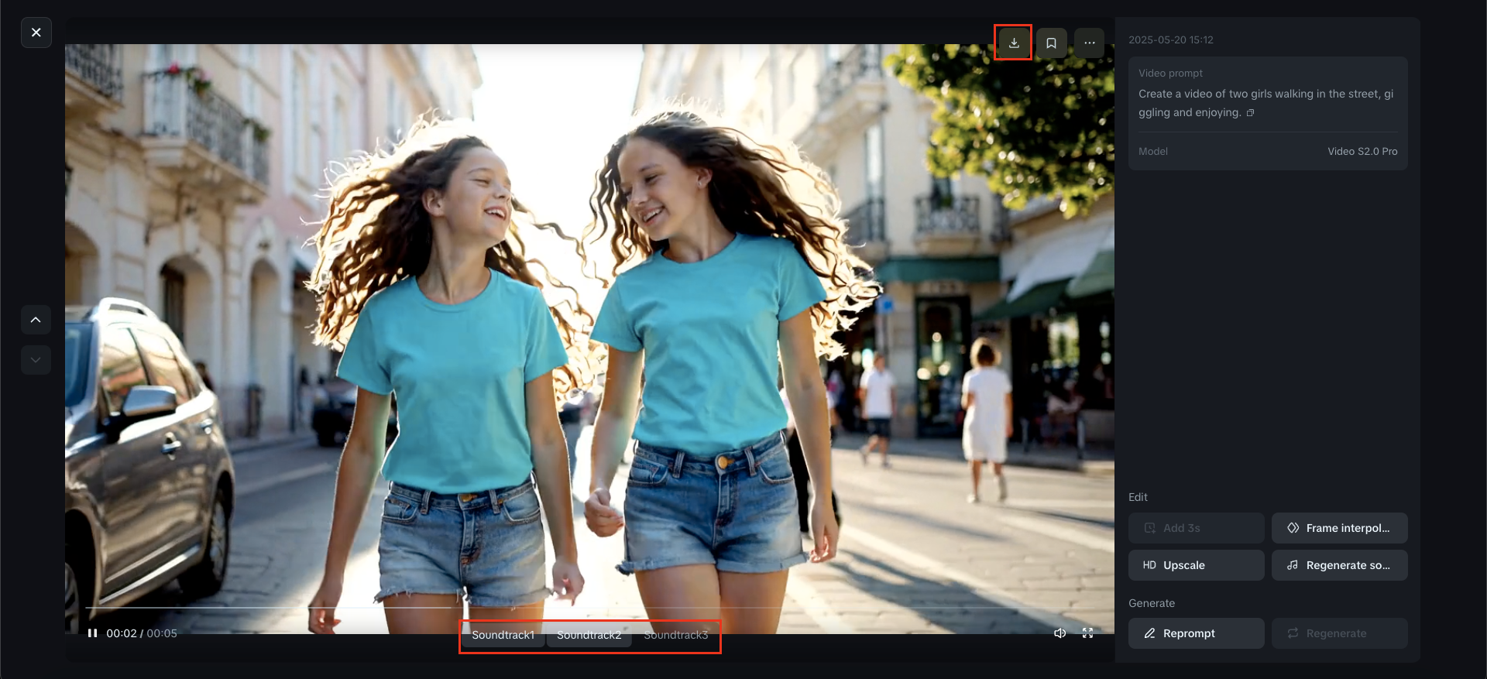Image resolution: width=1487 pixels, height=679 pixels.
Task: Click the Video S2.0 Pro model label
Action: (x=1362, y=152)
